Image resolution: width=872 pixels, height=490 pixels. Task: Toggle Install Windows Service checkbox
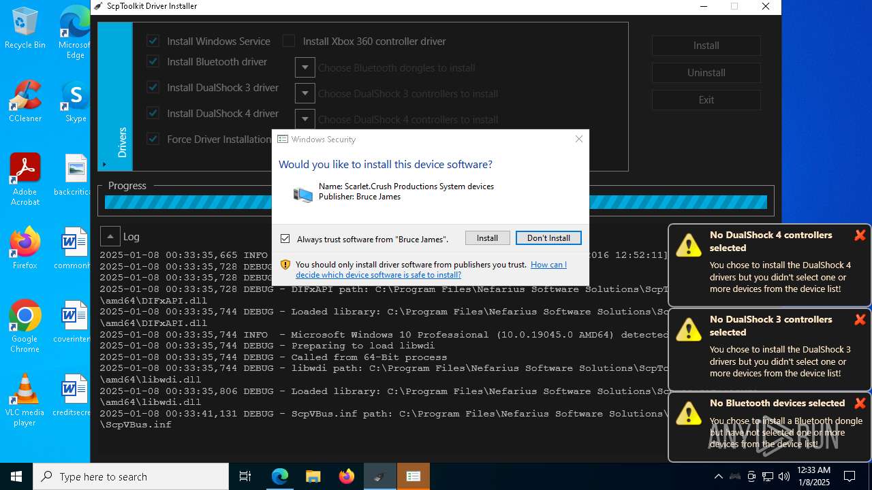[153, 41]
